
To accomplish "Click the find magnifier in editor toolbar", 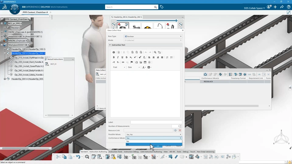I will tap(155, 52).
